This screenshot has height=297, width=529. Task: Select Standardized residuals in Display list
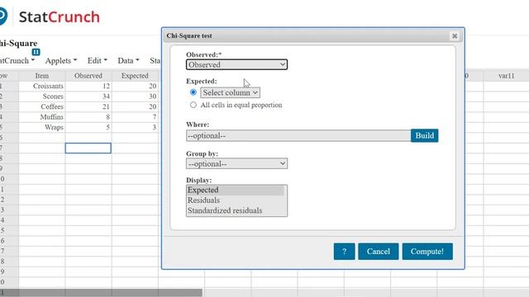tap(236, 210)
